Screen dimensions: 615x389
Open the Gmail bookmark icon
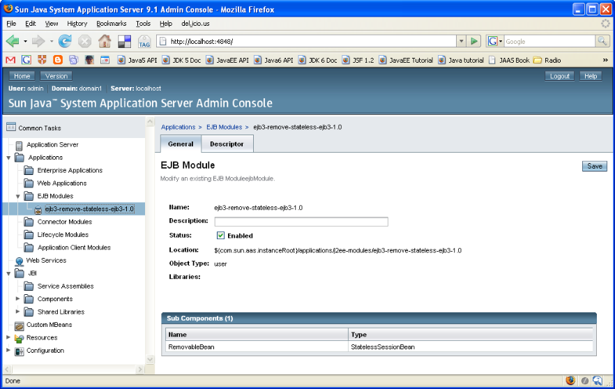pos(10,60)
